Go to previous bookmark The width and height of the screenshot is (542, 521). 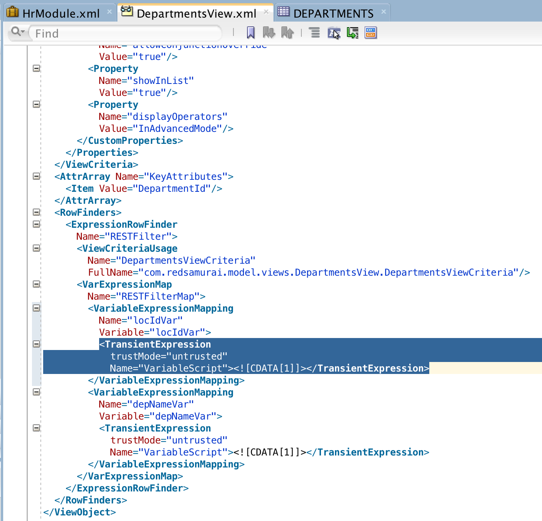287,33
